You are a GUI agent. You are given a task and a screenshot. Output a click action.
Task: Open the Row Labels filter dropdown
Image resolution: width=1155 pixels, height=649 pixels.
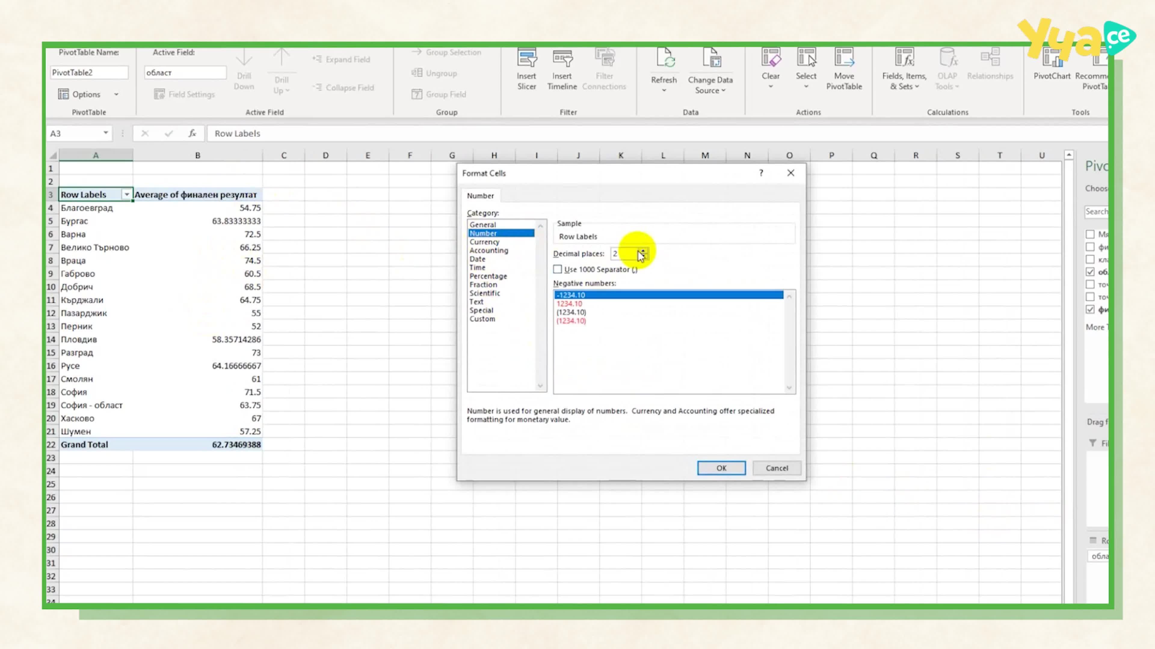(127, 194)
